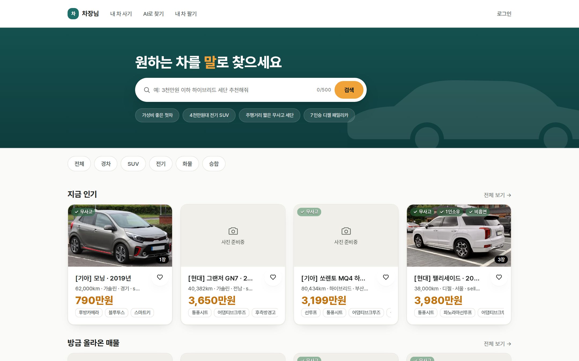
Task: Open the 현대 팰리세이드 car photo
Action: (459, 236)
